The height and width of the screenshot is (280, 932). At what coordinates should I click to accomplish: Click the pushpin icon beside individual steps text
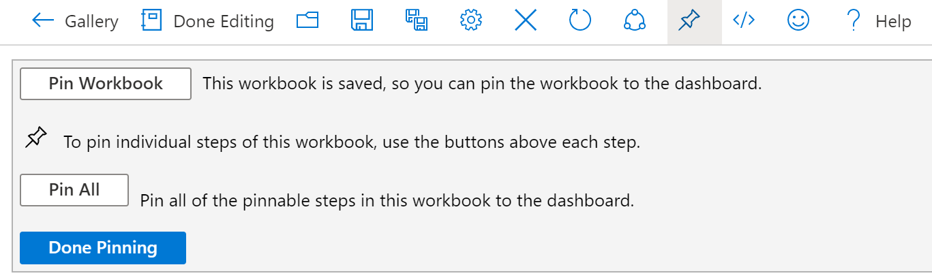coord(36,138)
